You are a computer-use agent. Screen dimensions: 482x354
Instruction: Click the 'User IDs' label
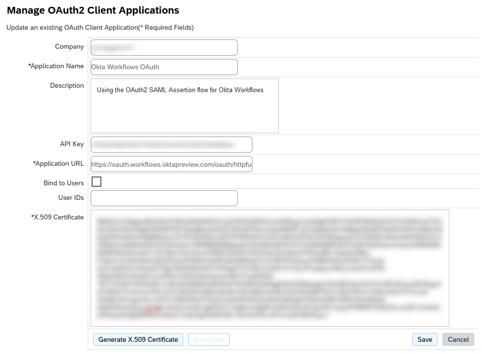pos(71,197)
